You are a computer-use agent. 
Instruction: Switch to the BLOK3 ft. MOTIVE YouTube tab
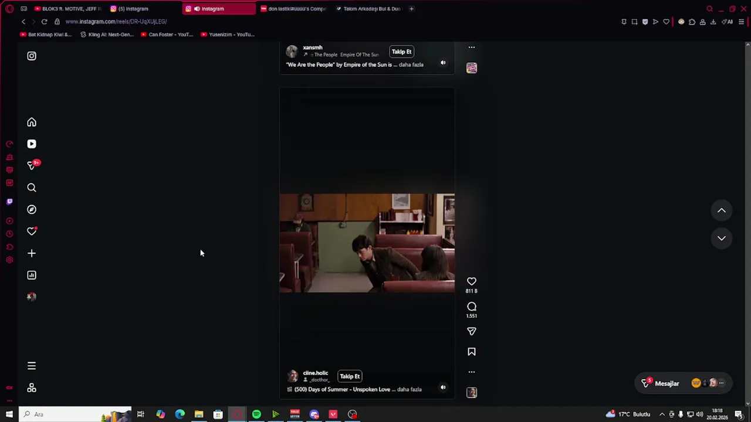pos(67,9)
